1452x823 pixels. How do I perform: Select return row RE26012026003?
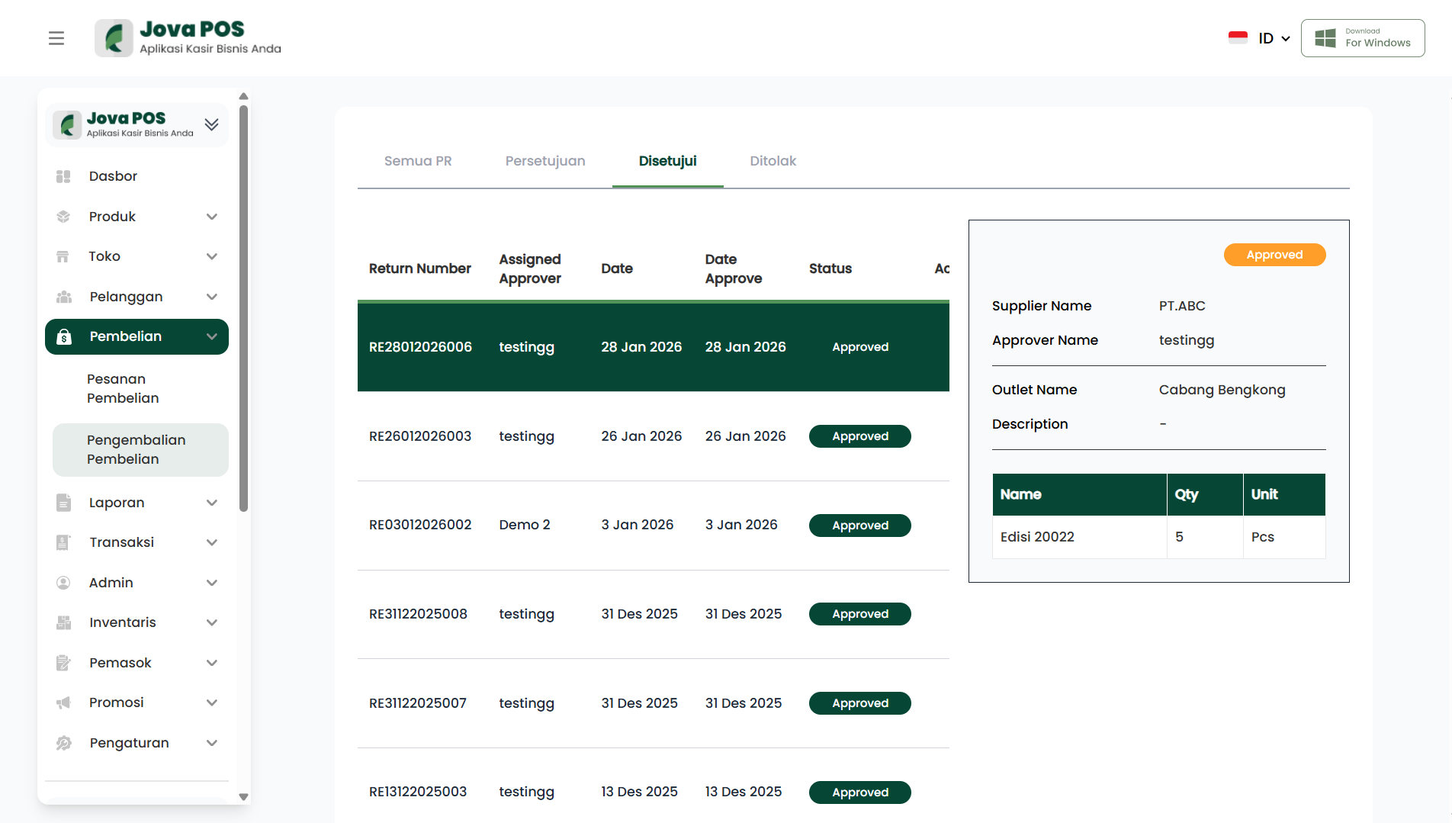click(x=420, y=436)
